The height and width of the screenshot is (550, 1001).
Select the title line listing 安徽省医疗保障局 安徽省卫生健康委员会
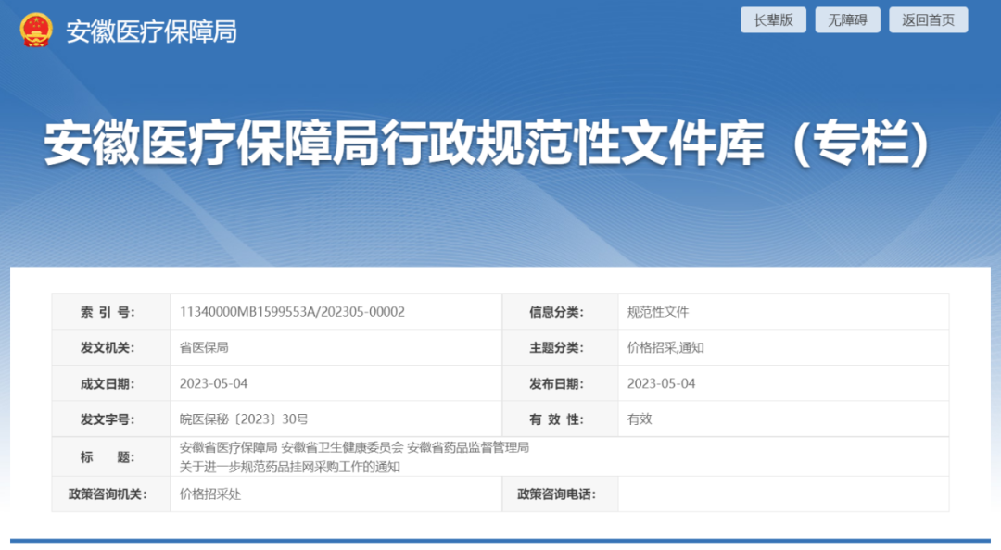354,447
